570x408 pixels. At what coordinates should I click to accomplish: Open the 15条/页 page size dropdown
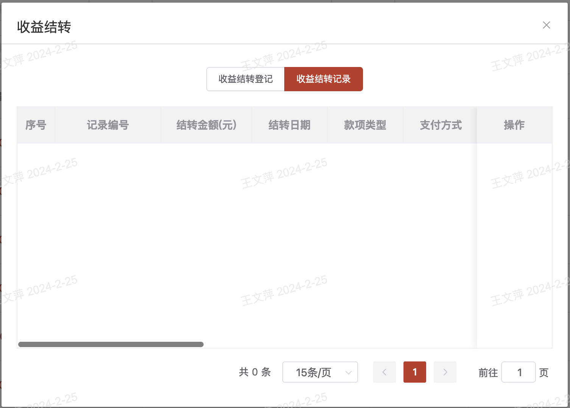(313, 372)
